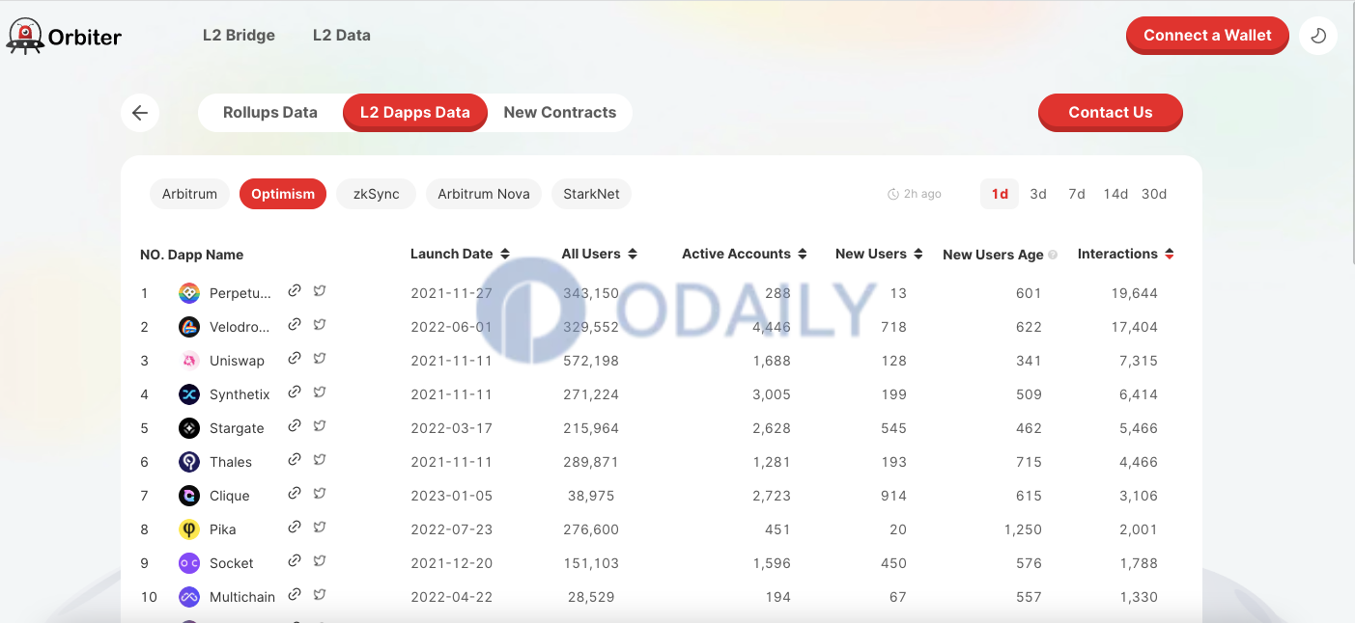Image resolution: width=1355 pixels, height=623 pixels.
Task: Click the Synthetix logo icon
Action: (189, 394)
